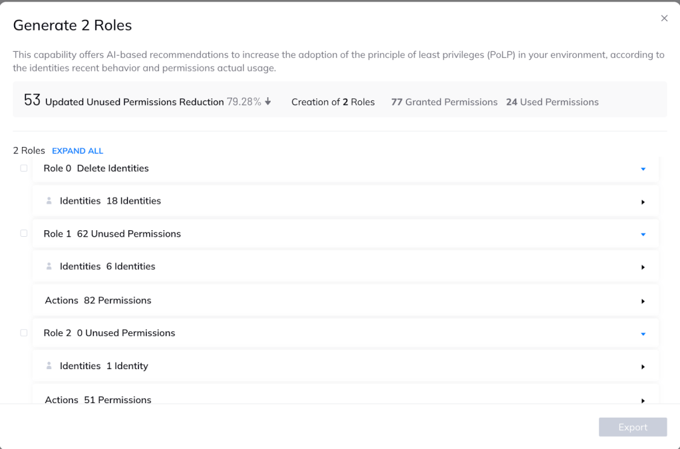
Task: Close the Generate 2 Roles dialog
Action: click(664, 18)
